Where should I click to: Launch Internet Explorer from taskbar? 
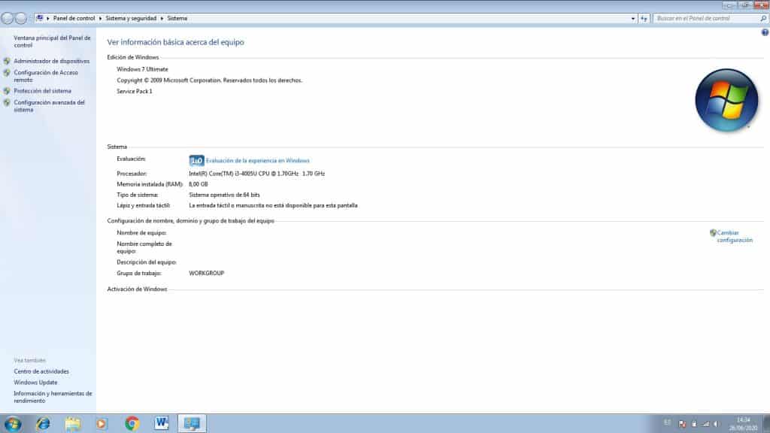coord(43,424)
